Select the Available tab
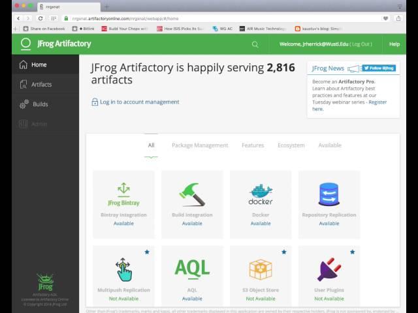The height and width of the screenshot is (313, 418). (330, 145)
